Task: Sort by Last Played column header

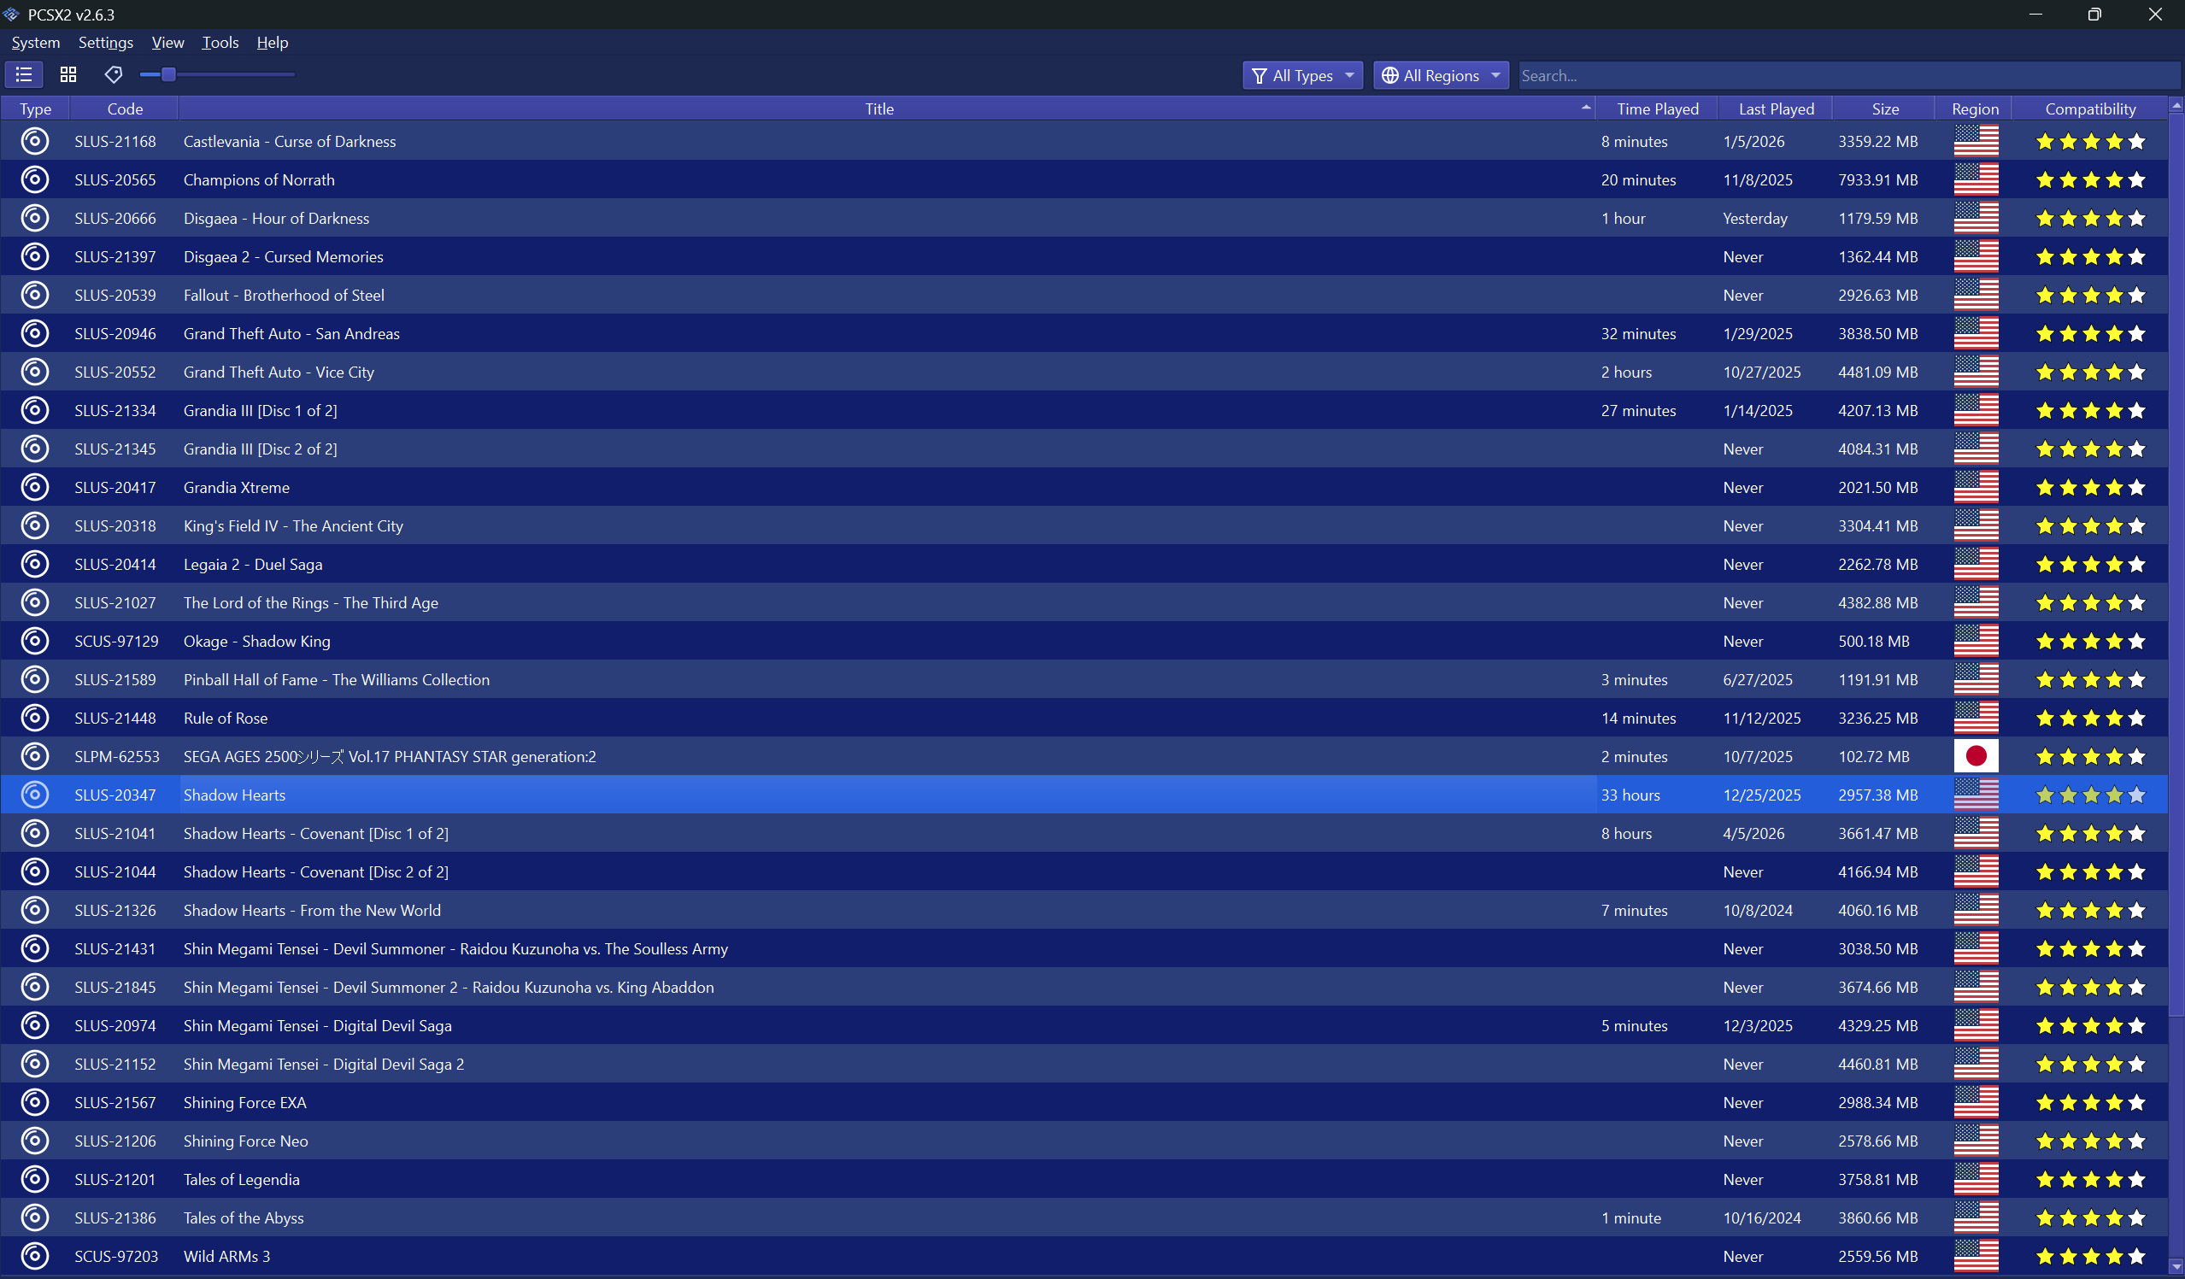Action: [x=1775, y=109]
